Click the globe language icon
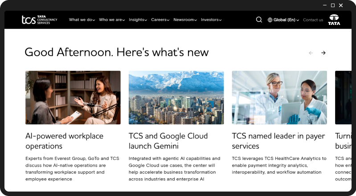356x196 pixels. 270,20
